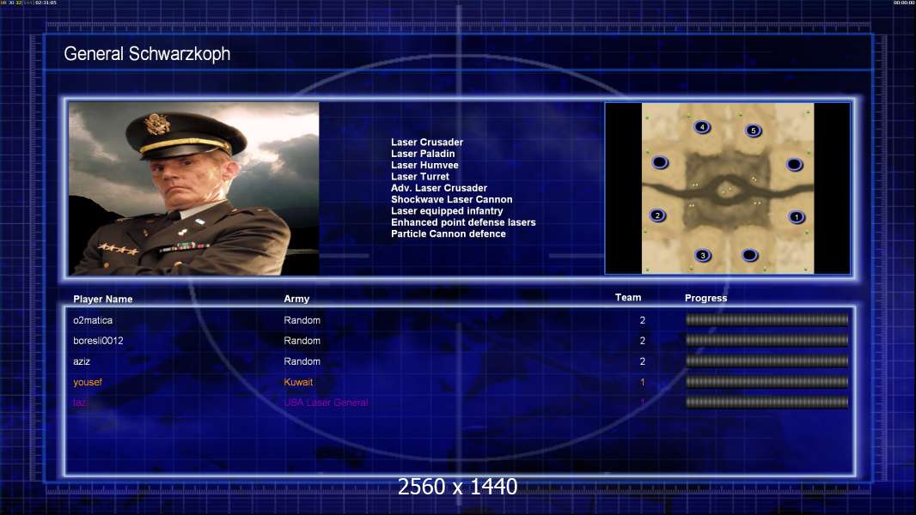Click start position marker 3 on map

(703, 256)
